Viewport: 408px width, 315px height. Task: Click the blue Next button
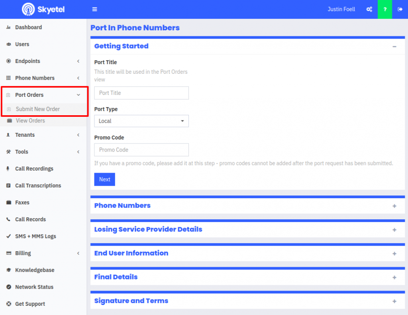(x=105, y=179)
